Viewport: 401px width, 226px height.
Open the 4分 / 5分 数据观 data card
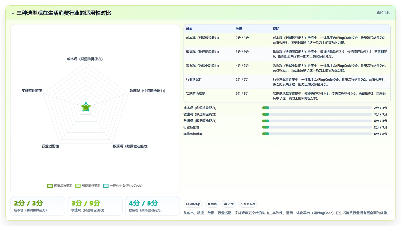[x=153, y=206]
